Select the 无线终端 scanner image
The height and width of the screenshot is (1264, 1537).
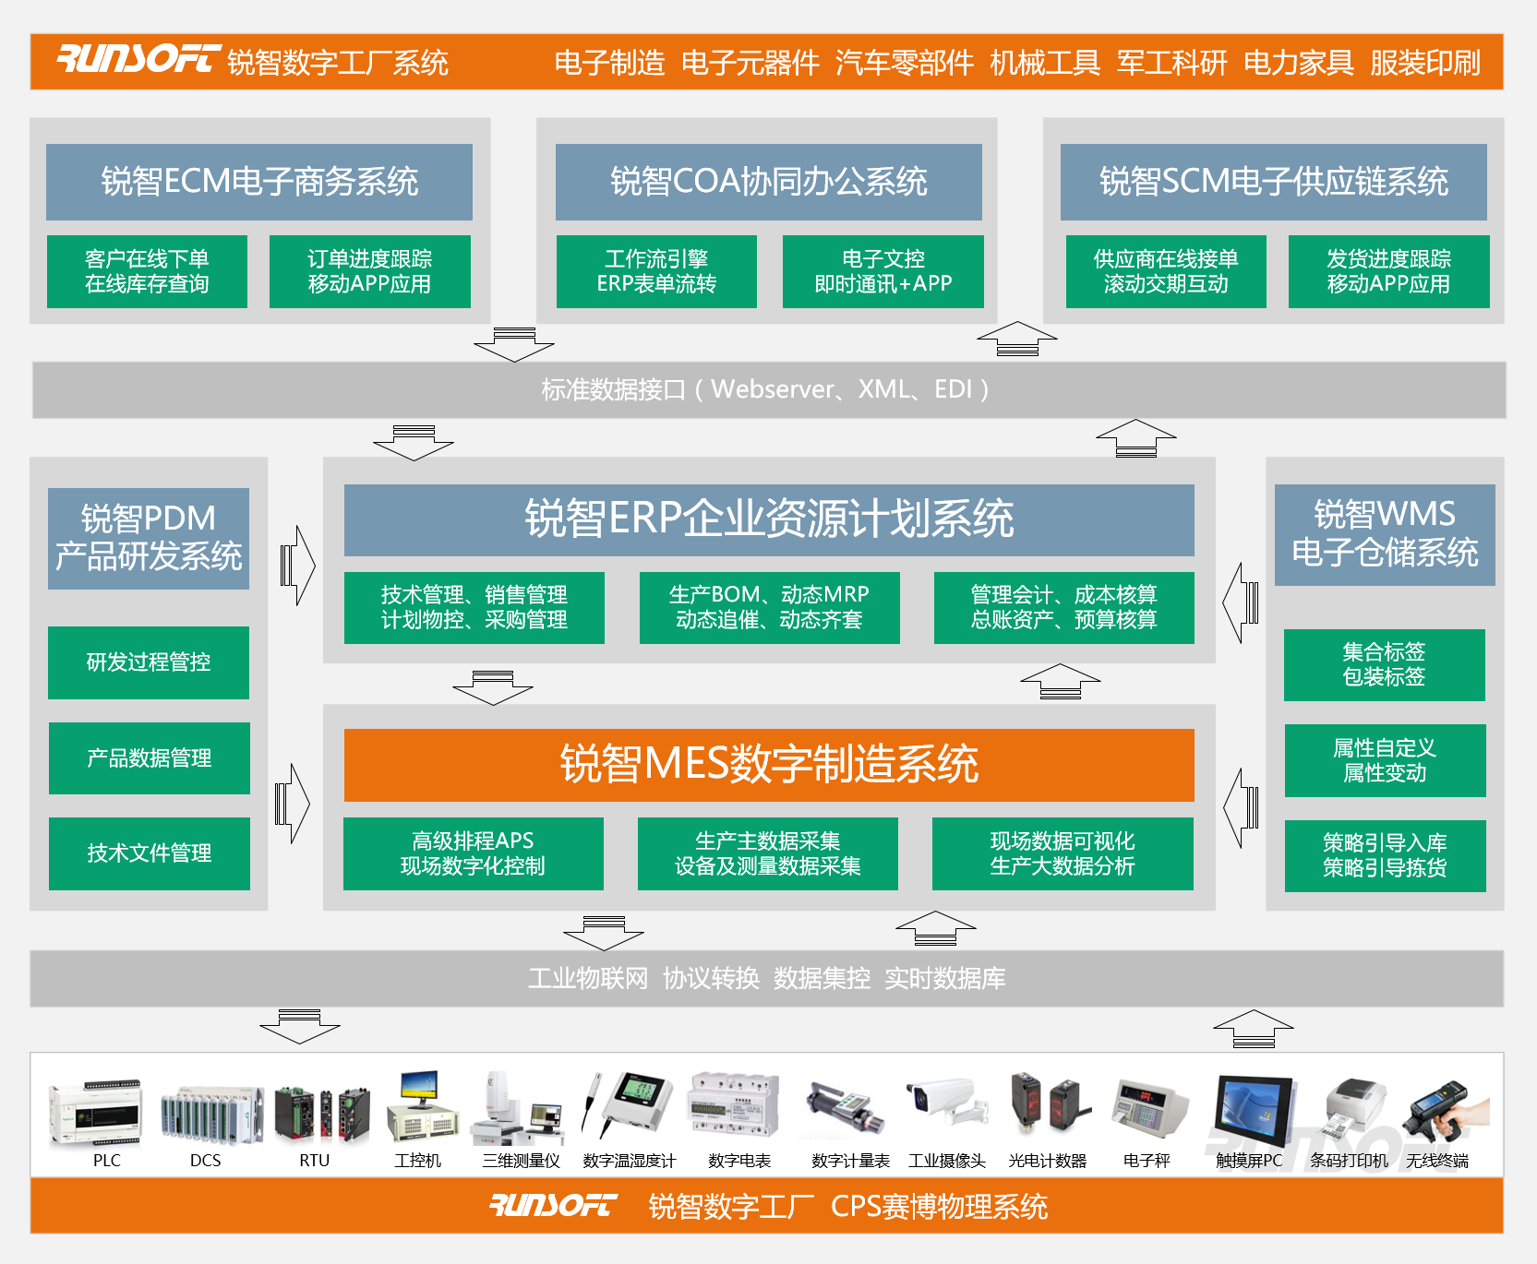tap(1445, 1112)
